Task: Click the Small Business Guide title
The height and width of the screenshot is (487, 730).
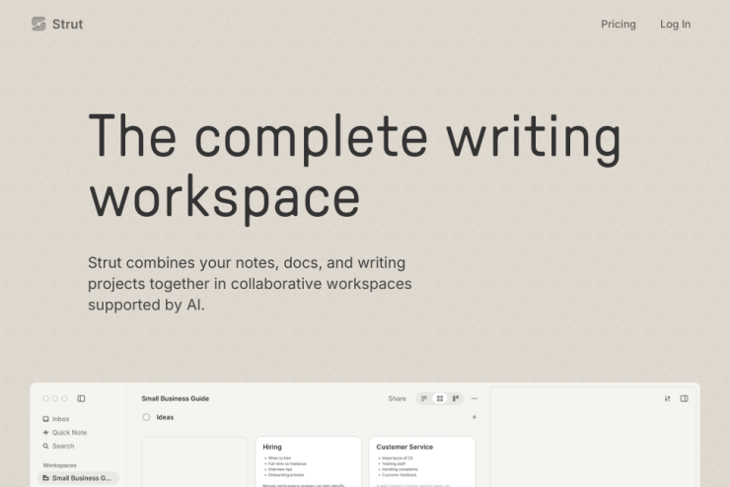Action: point(175,398)
